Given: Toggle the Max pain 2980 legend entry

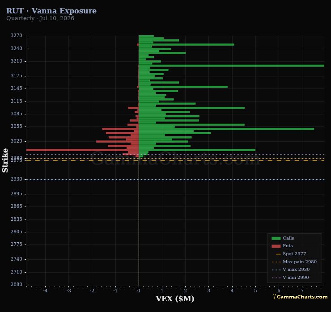Looking at the screenshot, I should click(294, 262).
